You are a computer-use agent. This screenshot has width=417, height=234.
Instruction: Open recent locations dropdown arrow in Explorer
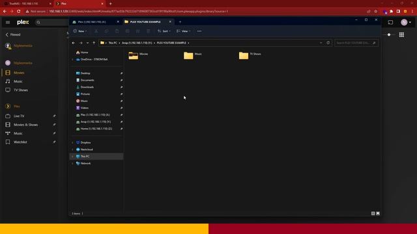[x=87, y=43]
